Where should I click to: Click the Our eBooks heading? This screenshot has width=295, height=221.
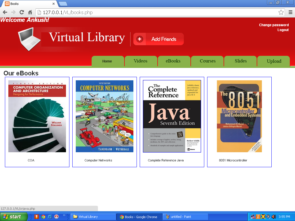coord(21,73)
